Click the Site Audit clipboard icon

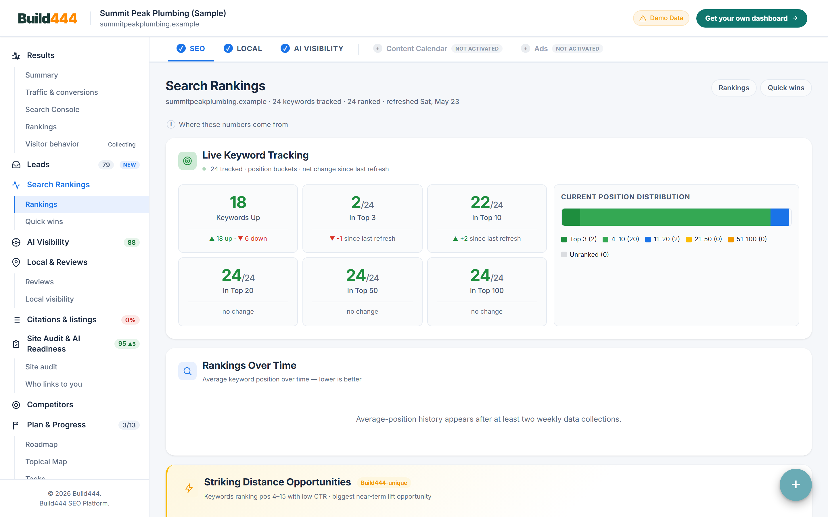tap(16, 344)
